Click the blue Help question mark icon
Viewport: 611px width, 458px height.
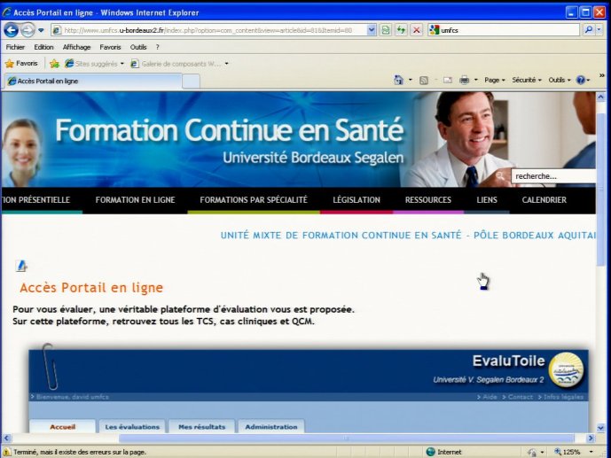coord(581,80)
